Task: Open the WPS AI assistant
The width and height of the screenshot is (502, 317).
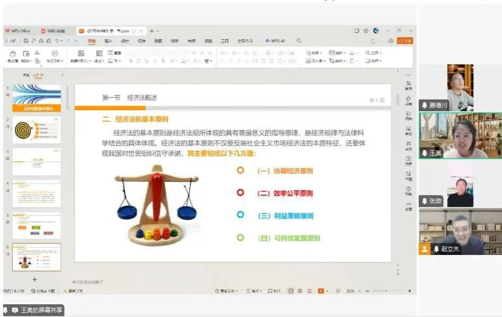Action: 275,41
